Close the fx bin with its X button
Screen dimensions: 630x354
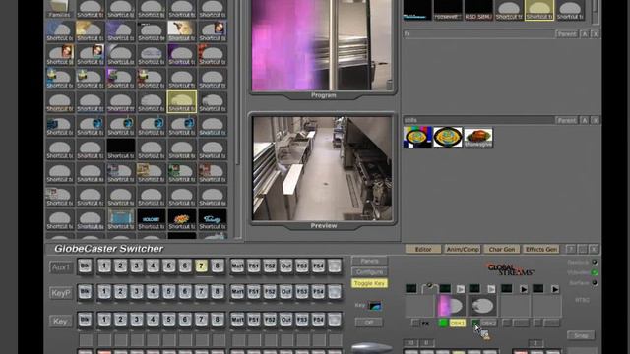click(x=595, y=34)
